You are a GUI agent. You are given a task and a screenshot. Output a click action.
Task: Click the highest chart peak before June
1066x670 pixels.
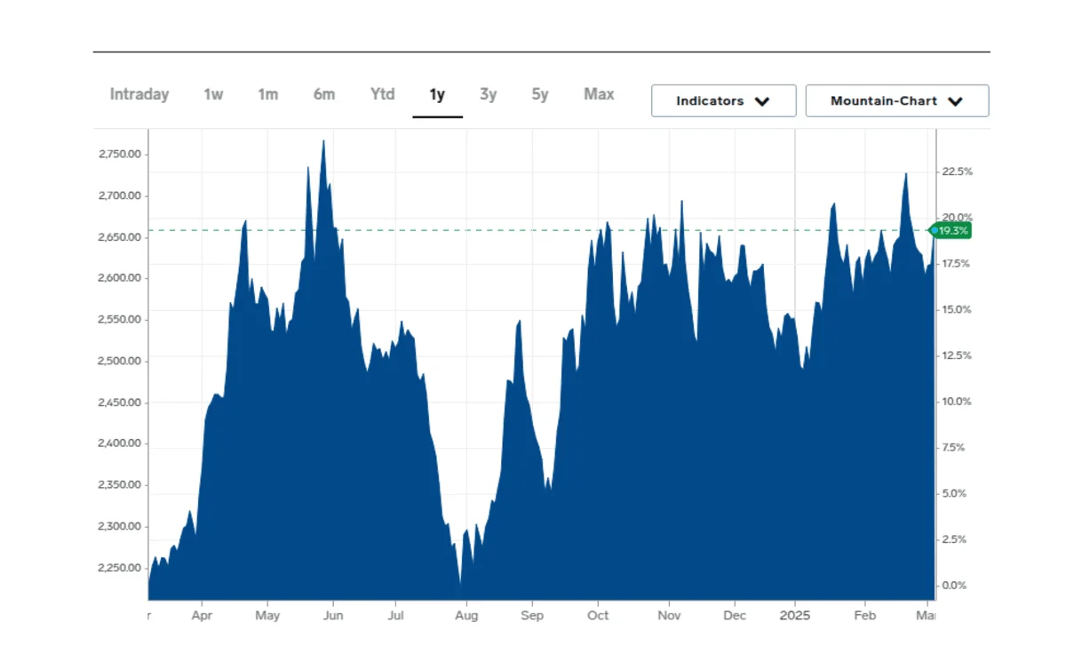click(x=323, y=142)
